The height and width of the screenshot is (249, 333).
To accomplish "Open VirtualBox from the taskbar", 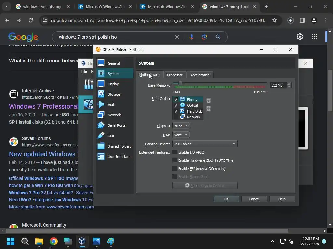I will 82,241.
